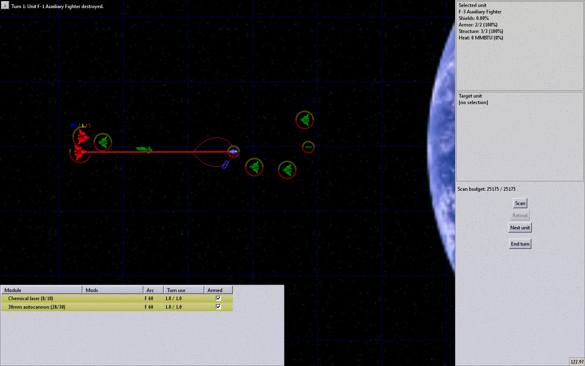585x366 pixels.
Task: Target the lower red fighter firing the laser
Action: [79, 152]
